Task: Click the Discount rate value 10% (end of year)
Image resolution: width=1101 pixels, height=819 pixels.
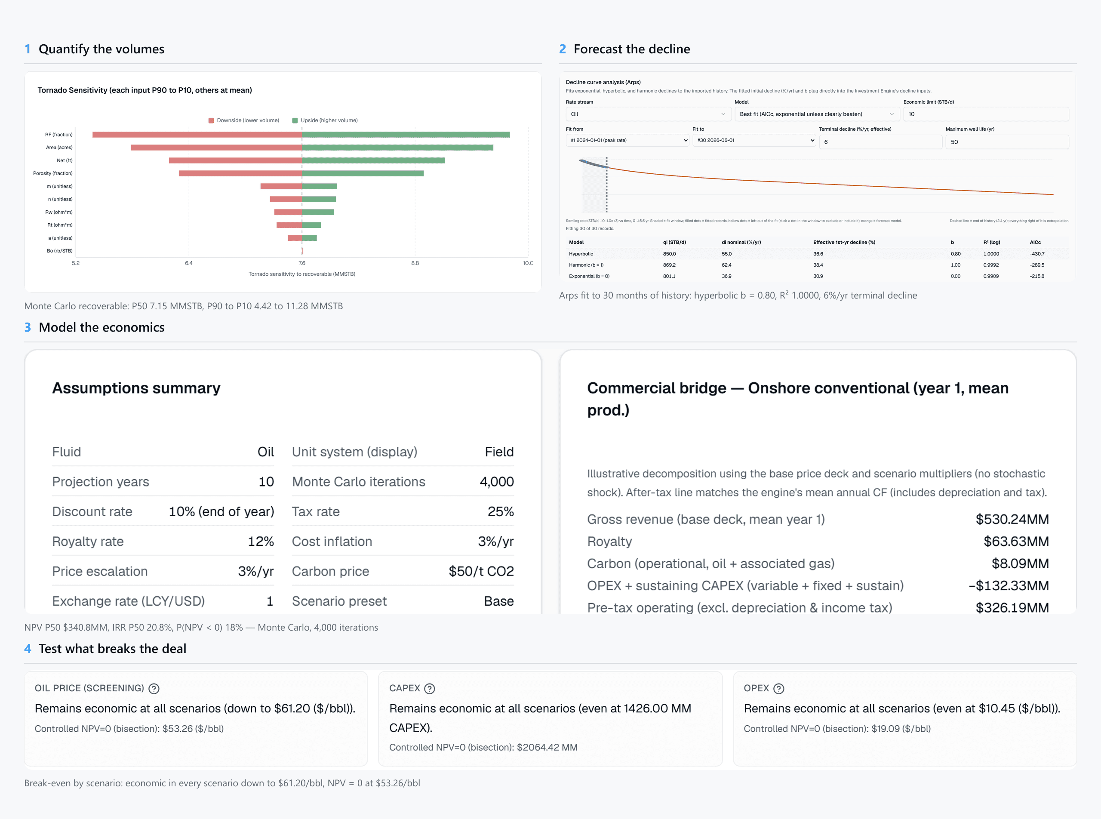Action: coord(221,511)
